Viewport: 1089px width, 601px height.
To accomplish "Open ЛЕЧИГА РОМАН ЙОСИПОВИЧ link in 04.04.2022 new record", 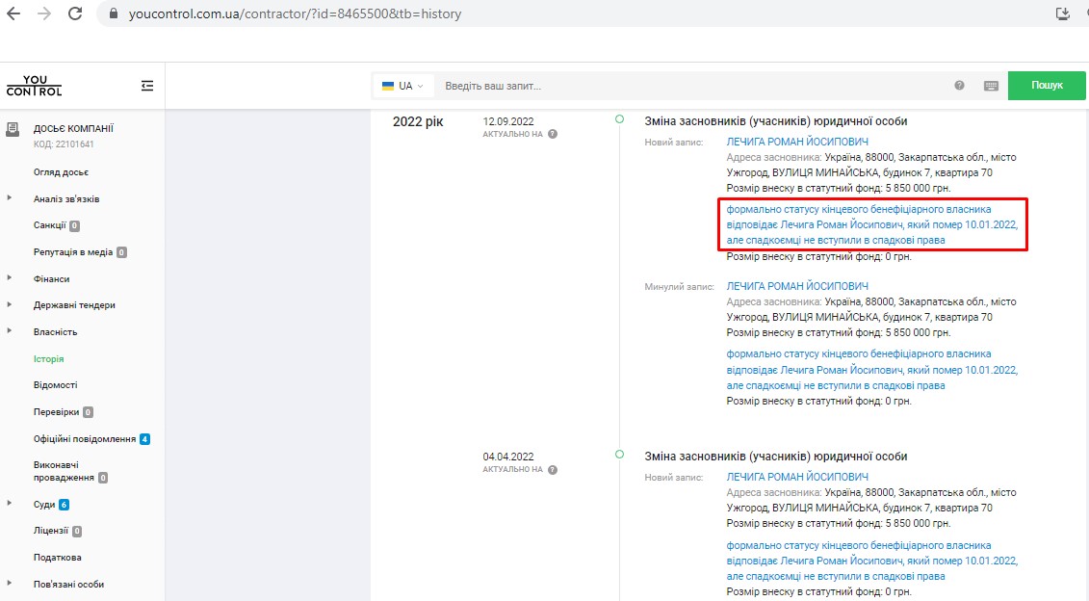I will [797, 478].
